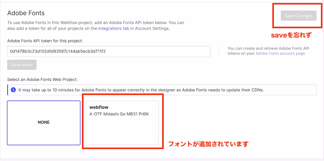Click the 'Select an Adobe Fonts Web Project:' label
Image resolution: width=324 pixels, height=161 pixels.
pyautogui.click(x=42, y=79)
